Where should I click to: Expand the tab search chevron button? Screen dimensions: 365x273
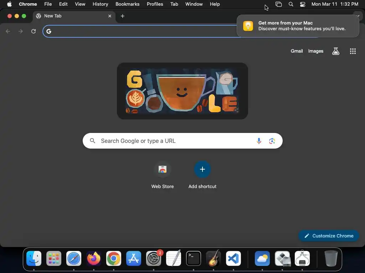358,16
